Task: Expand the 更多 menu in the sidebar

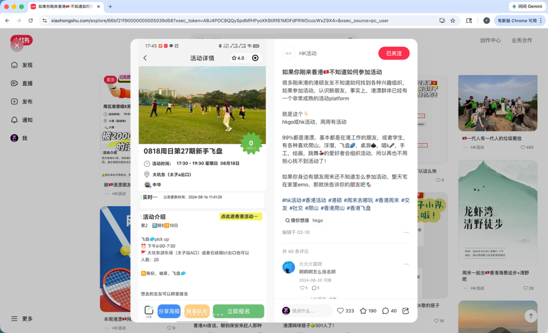Action: coord(22,319)
